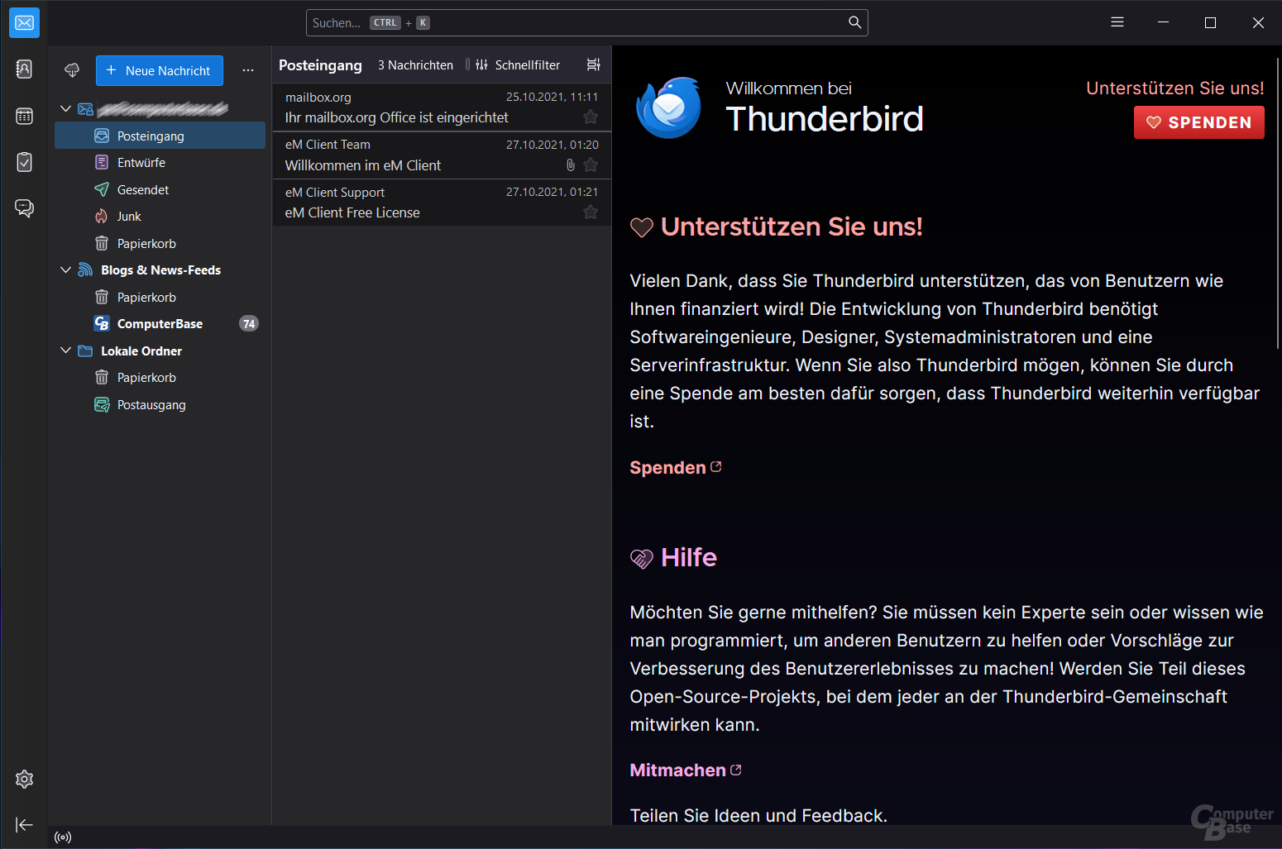Image resolution: width=1282 pixels, height=849 pixels.
Task: Select the Blogs & News-Feeds account row
Action: pos(160,269)
